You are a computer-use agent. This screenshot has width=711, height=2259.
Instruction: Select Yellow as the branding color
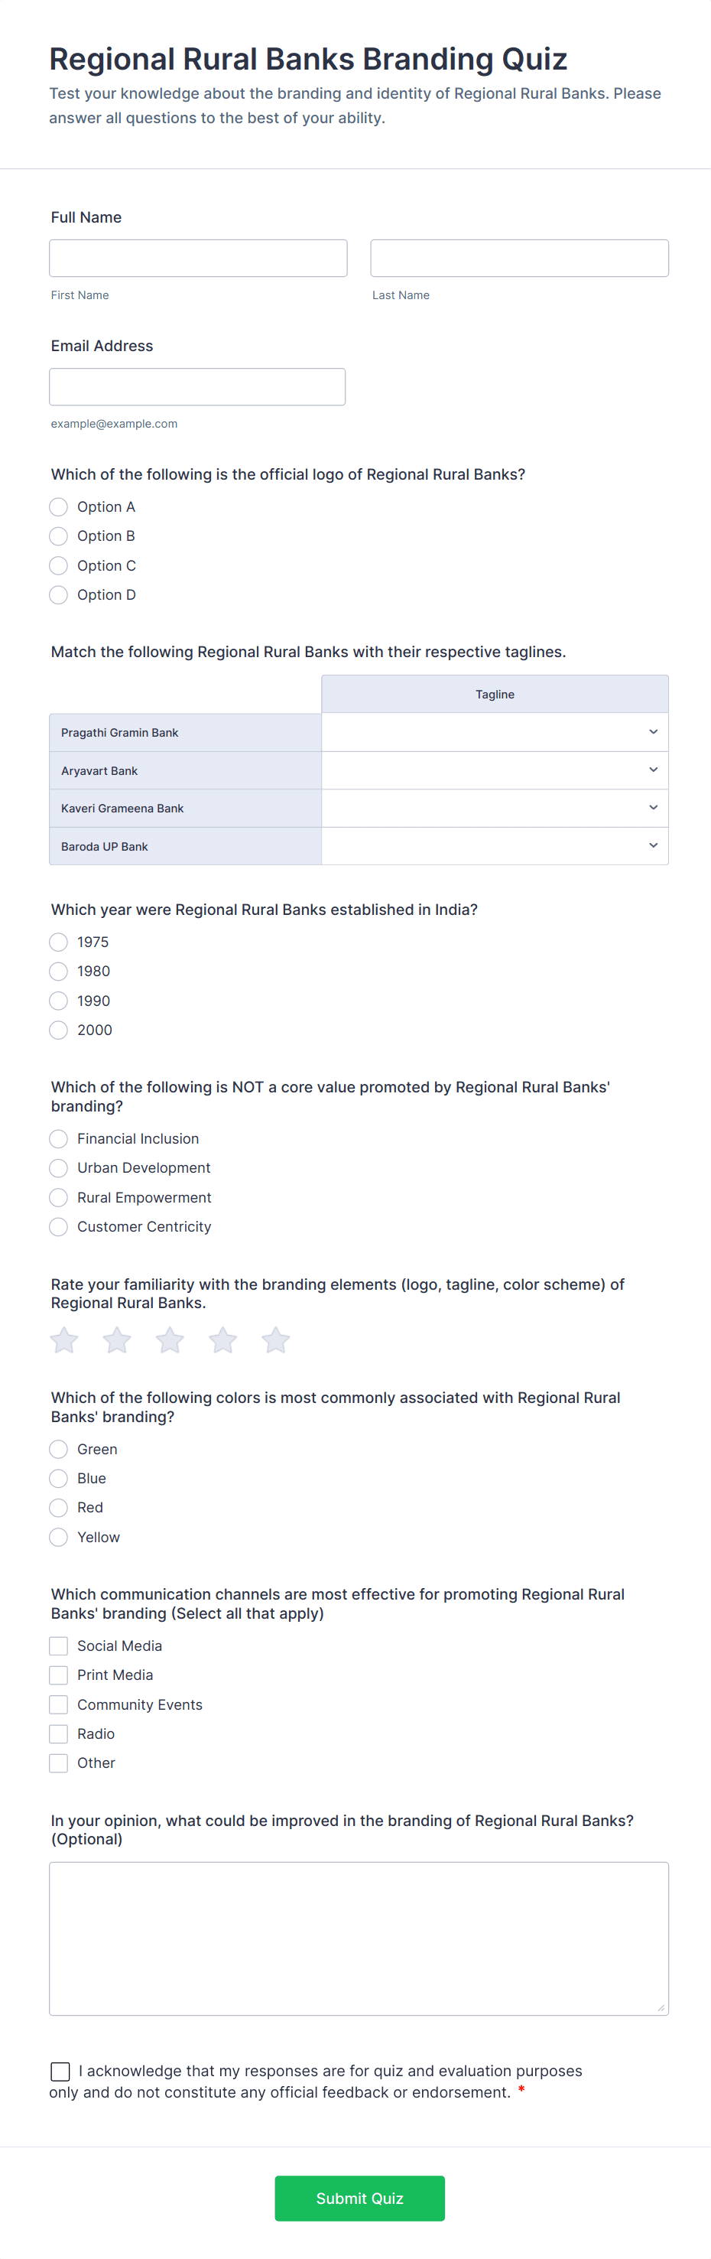(x=58, y=1538)
